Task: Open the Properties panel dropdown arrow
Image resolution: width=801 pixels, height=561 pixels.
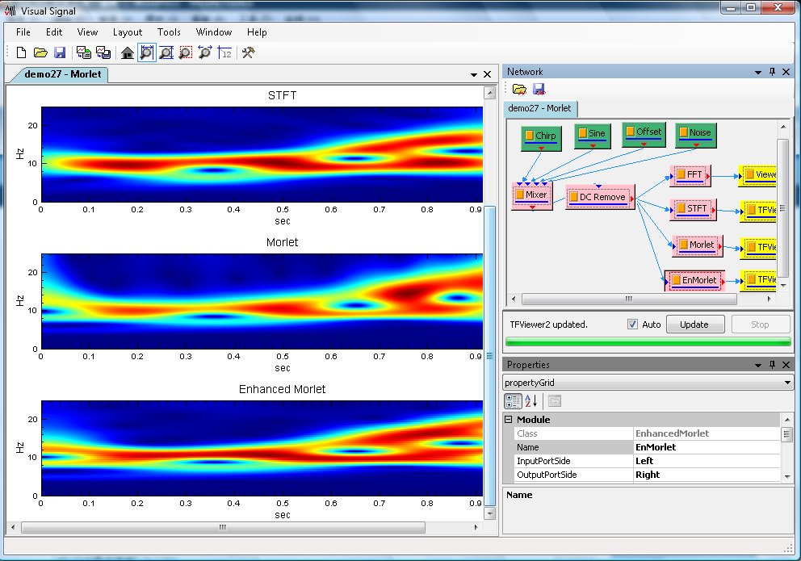Action: (x=758, y=365)
